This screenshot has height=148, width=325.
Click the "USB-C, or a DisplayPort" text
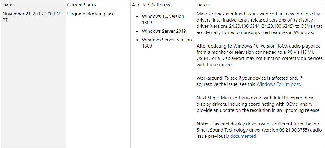221,58
